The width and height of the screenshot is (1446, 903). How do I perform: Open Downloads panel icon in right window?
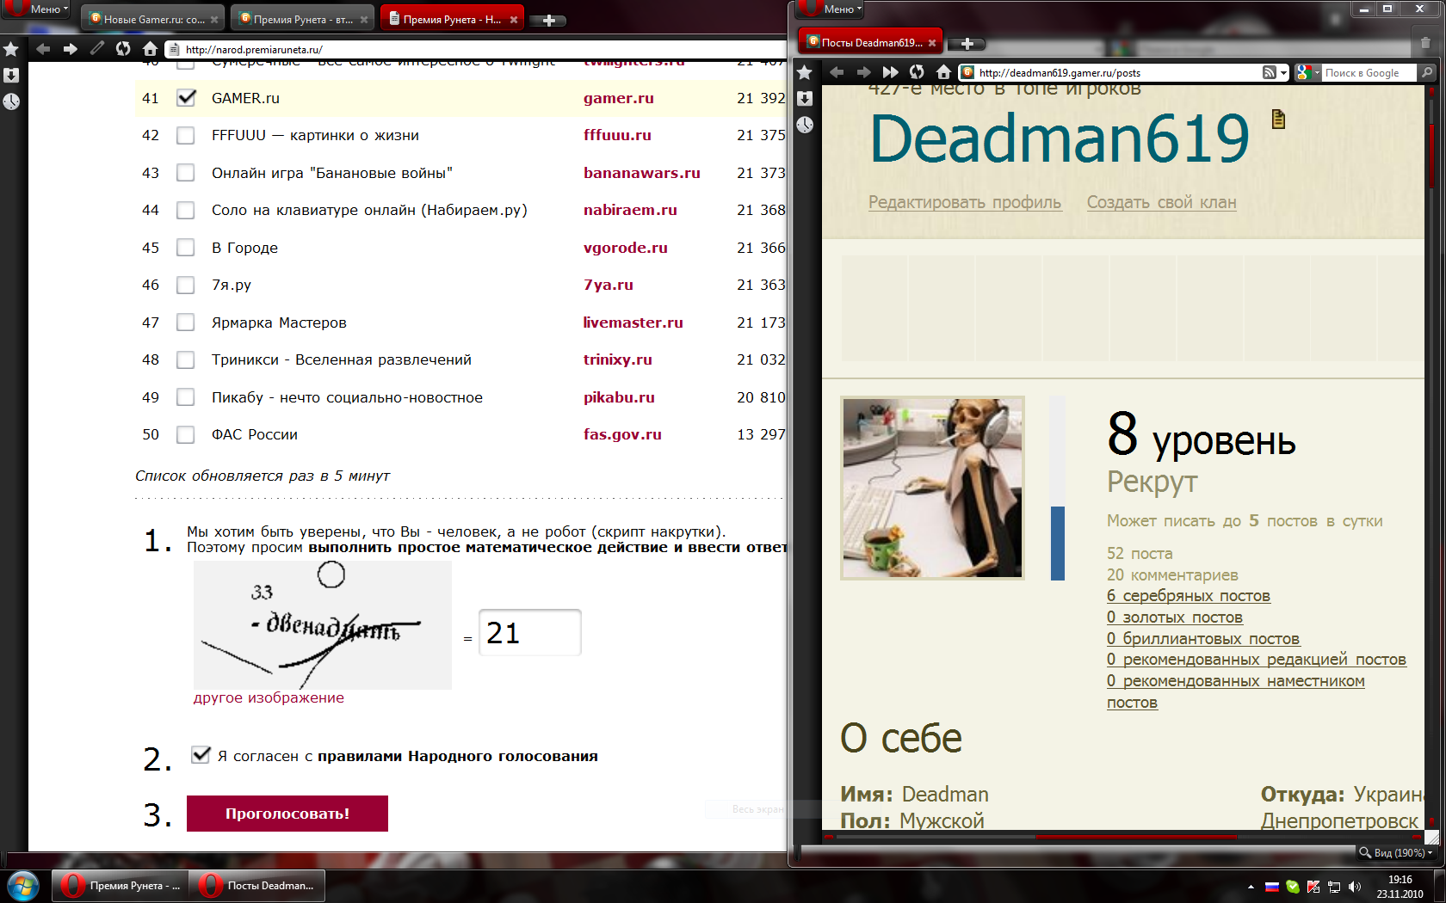click(x=805, y=99)
